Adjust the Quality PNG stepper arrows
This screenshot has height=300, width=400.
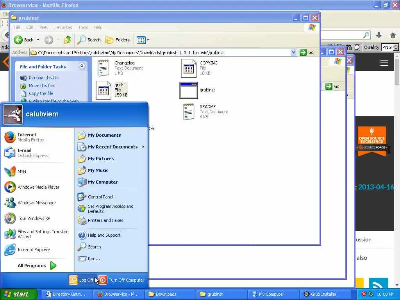pyautogui.click(x=396, y=47)
